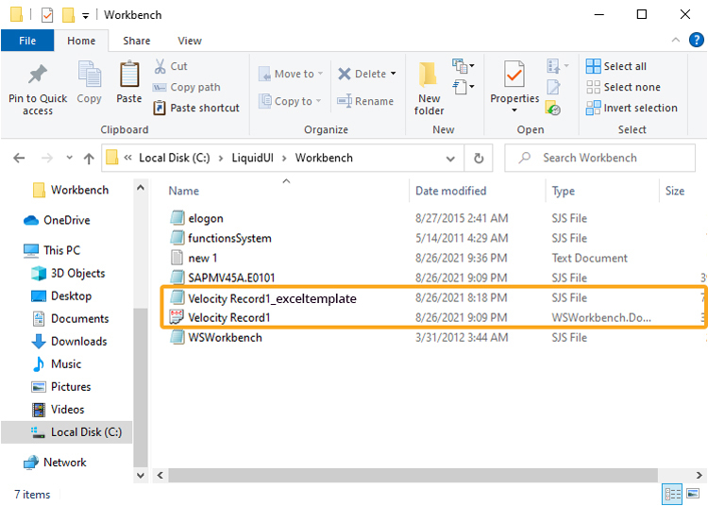Switch to the View ribbon tab
The height and width of the screenshot is (506, 708).
point(190,41)
